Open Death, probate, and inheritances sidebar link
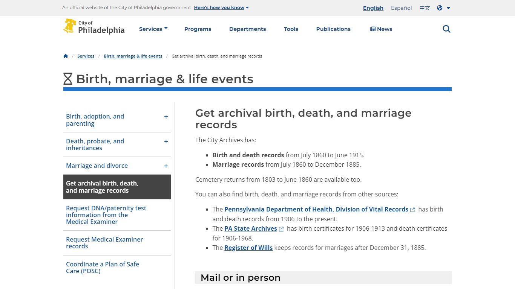Image resolution: width=515 pixels, height=289 pixels. 95,144
